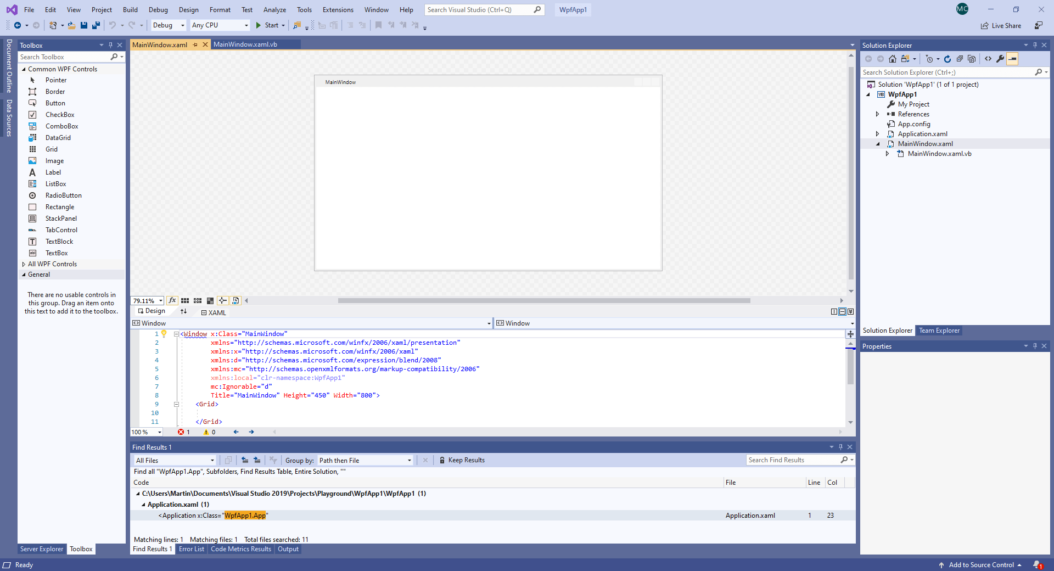Open the Debug configuration dropdown
Image resolution: width=1054 pixels, height=571 pixels.
click(x=167, y=25)
